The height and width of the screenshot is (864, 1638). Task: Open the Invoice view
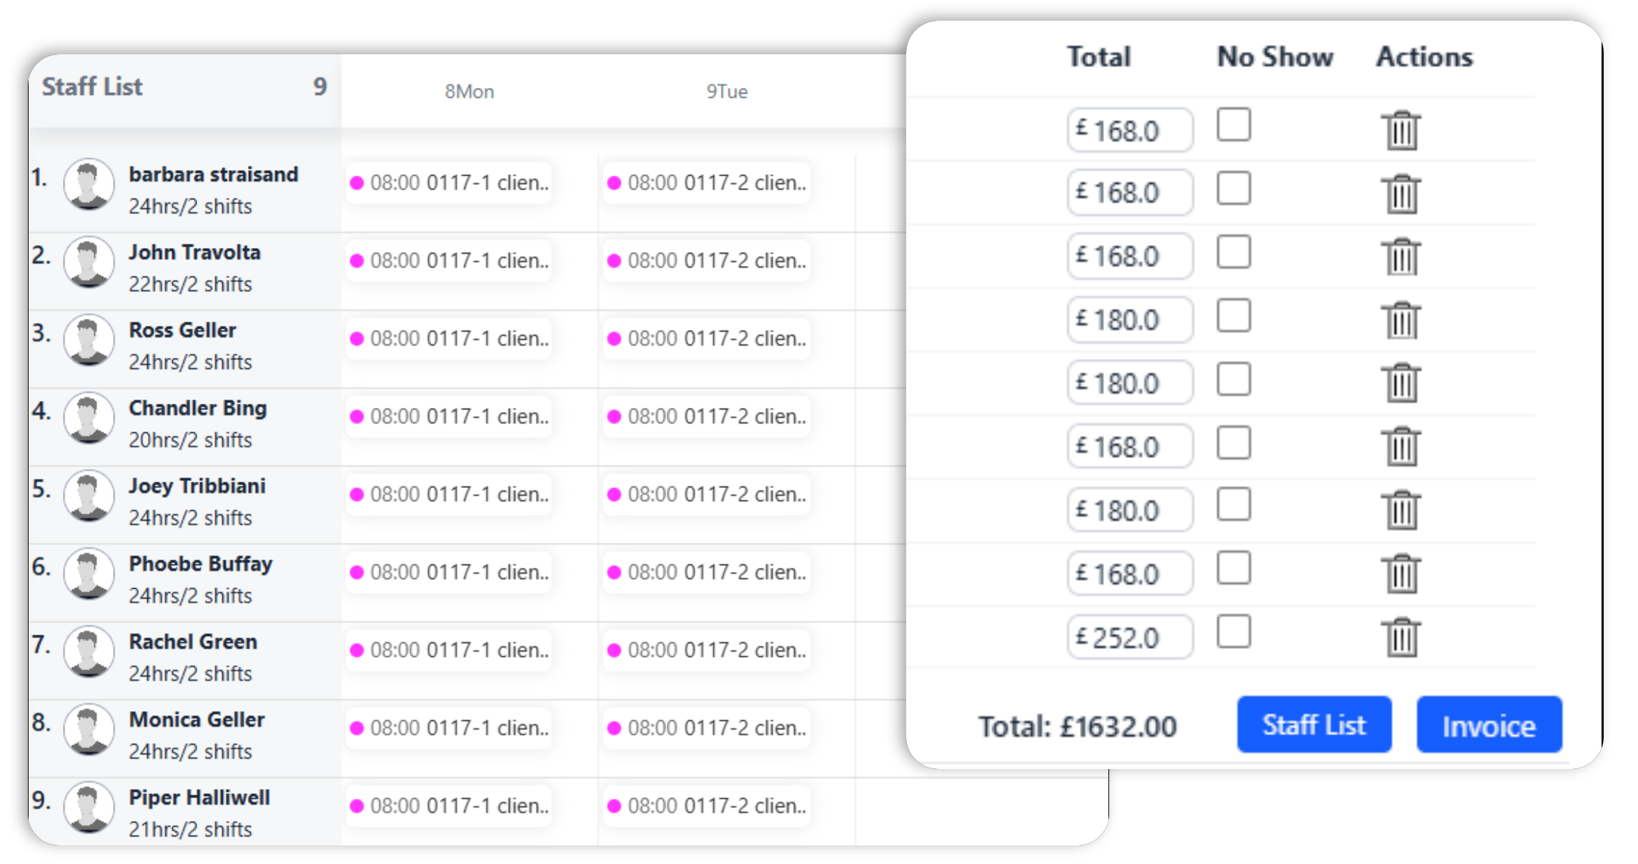pos(1489,725)
